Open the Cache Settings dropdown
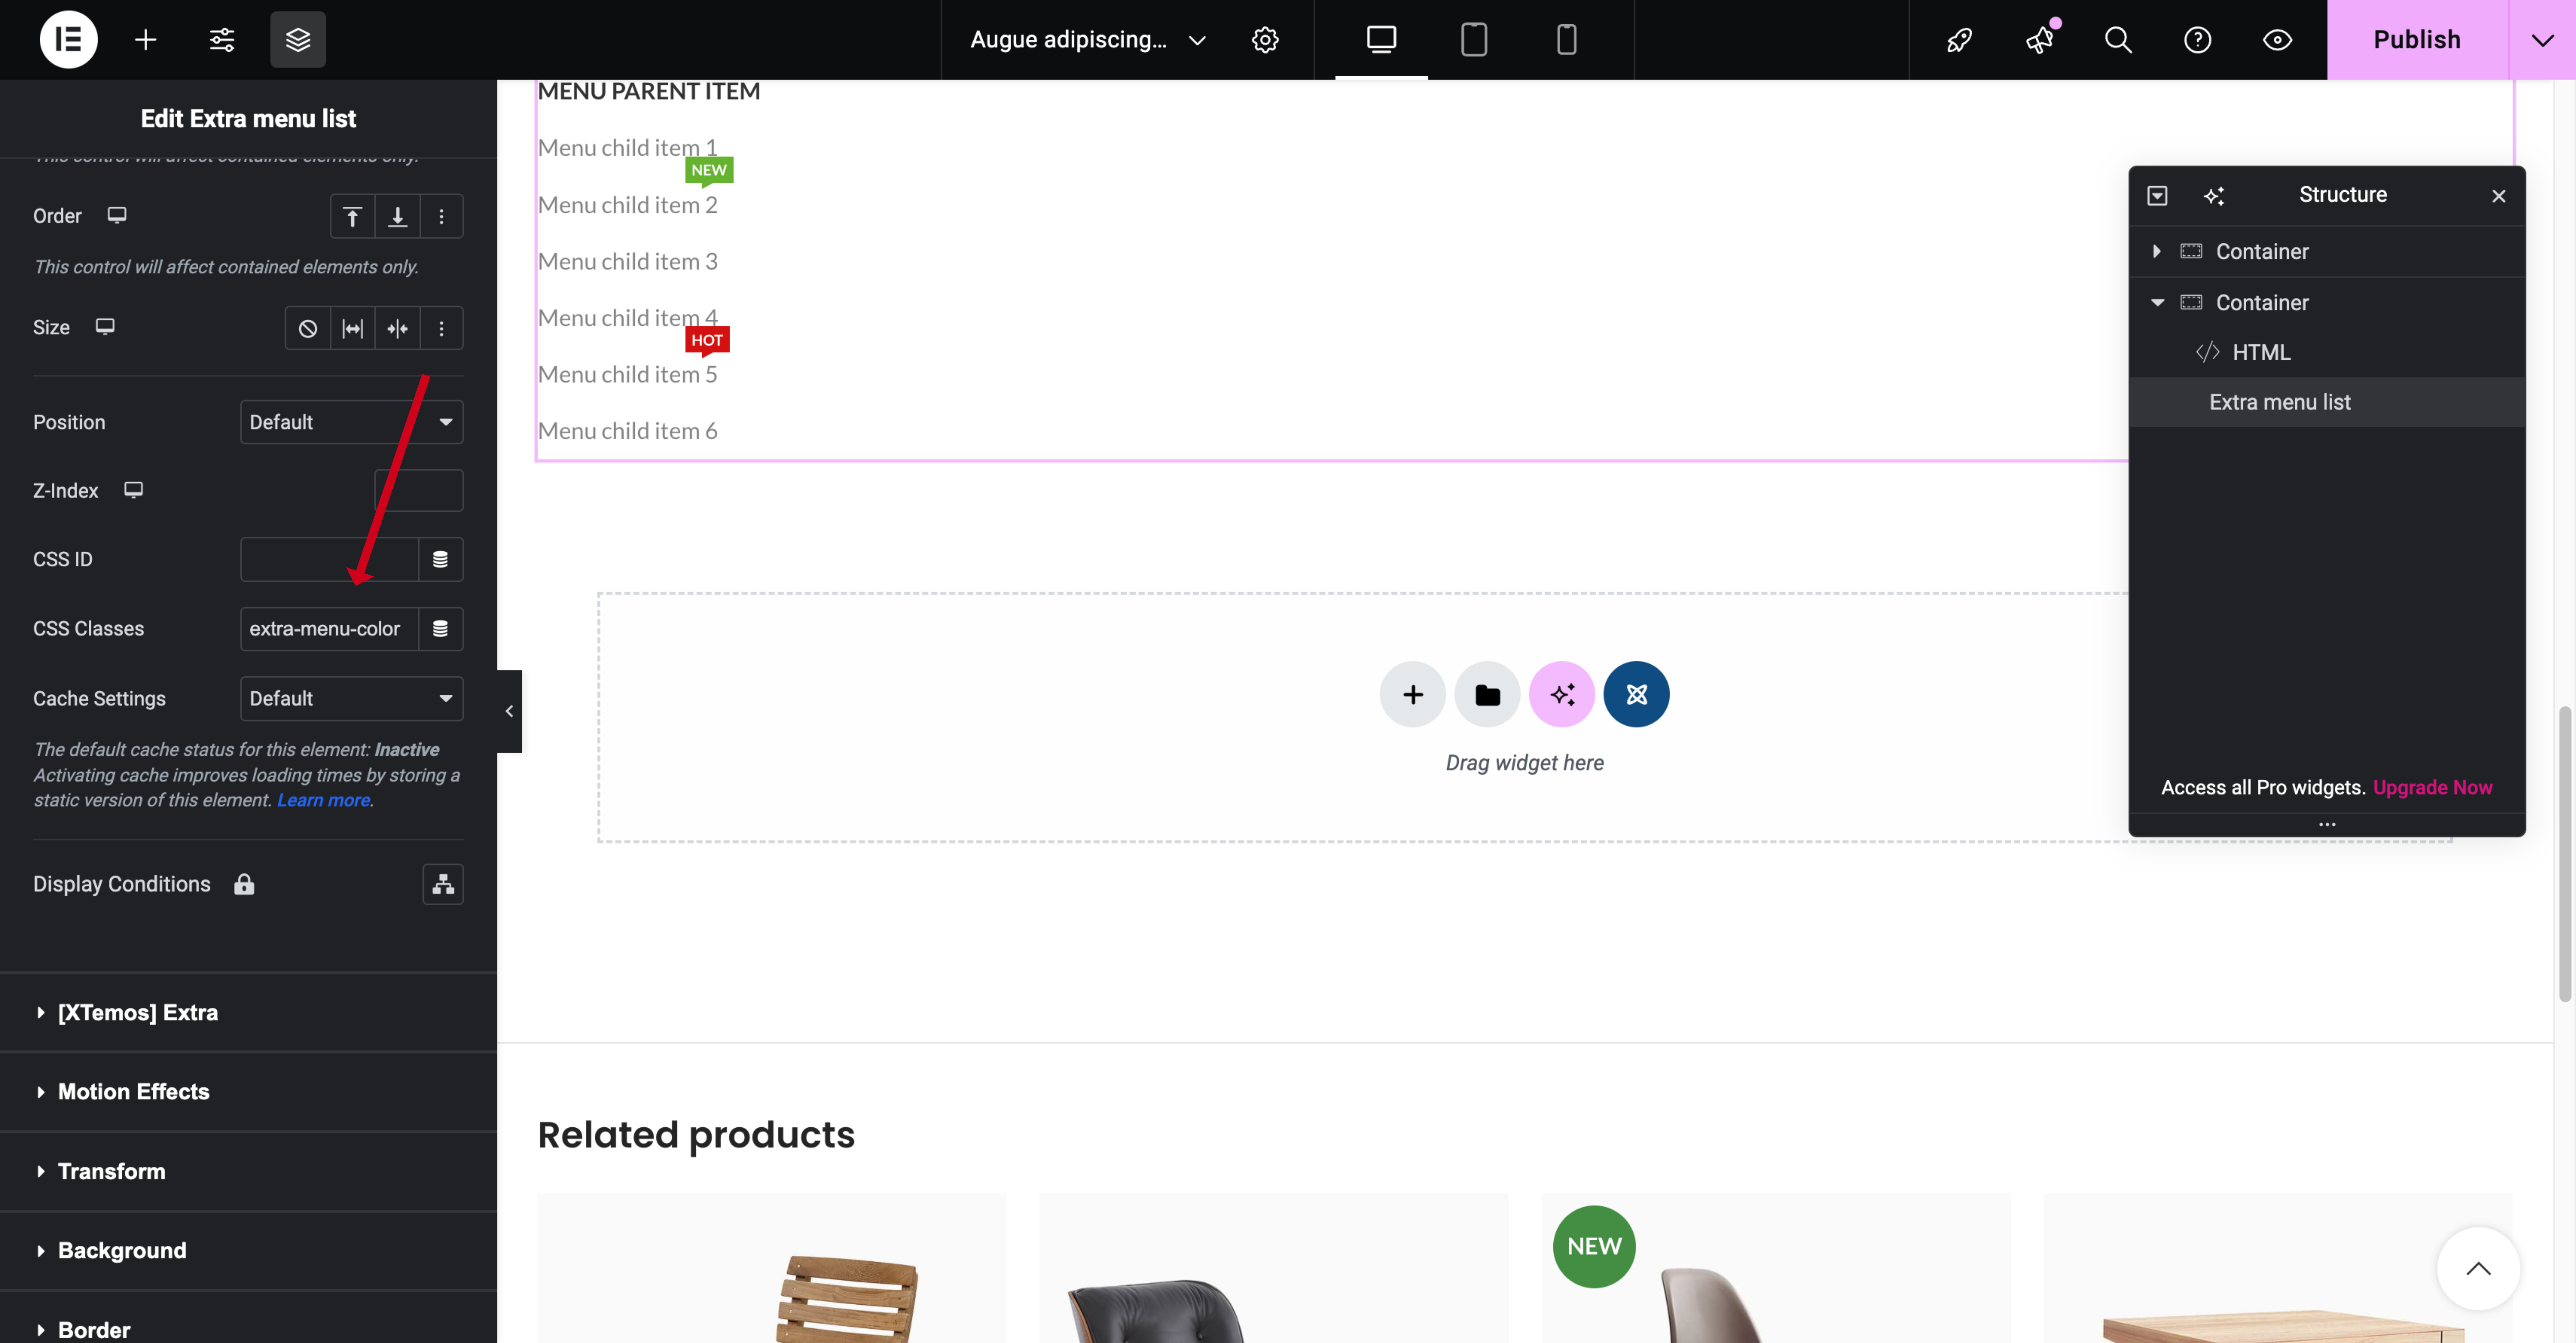Viewport: 2576px width, 1343px height. (352, 699)
